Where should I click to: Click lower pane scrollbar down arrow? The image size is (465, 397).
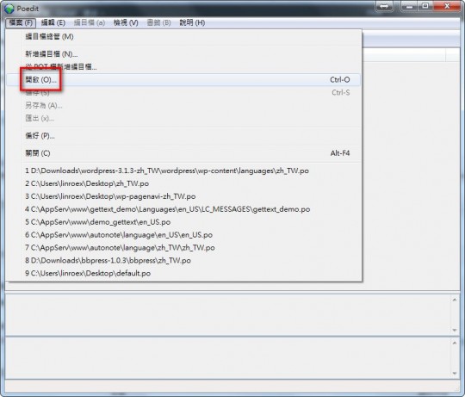tap(455, 373)
